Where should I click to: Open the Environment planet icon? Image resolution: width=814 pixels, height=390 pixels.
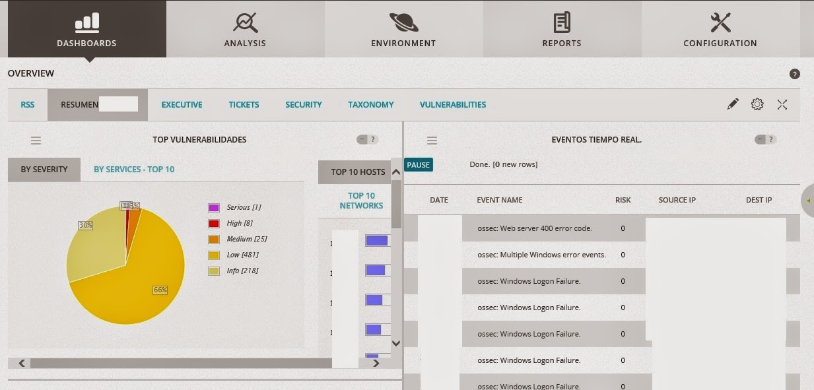click(403, 22)
